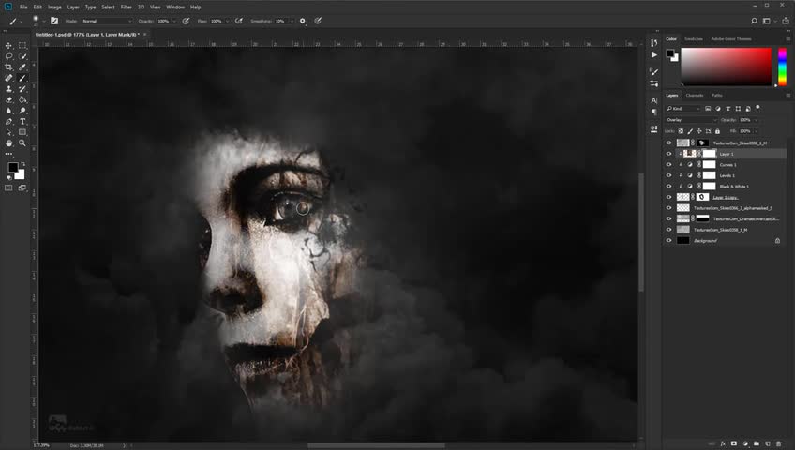The image size is (795, 450).
Task: Hide the Curves 1 layer
Action: pyautogui.click(x=668, y=164)
